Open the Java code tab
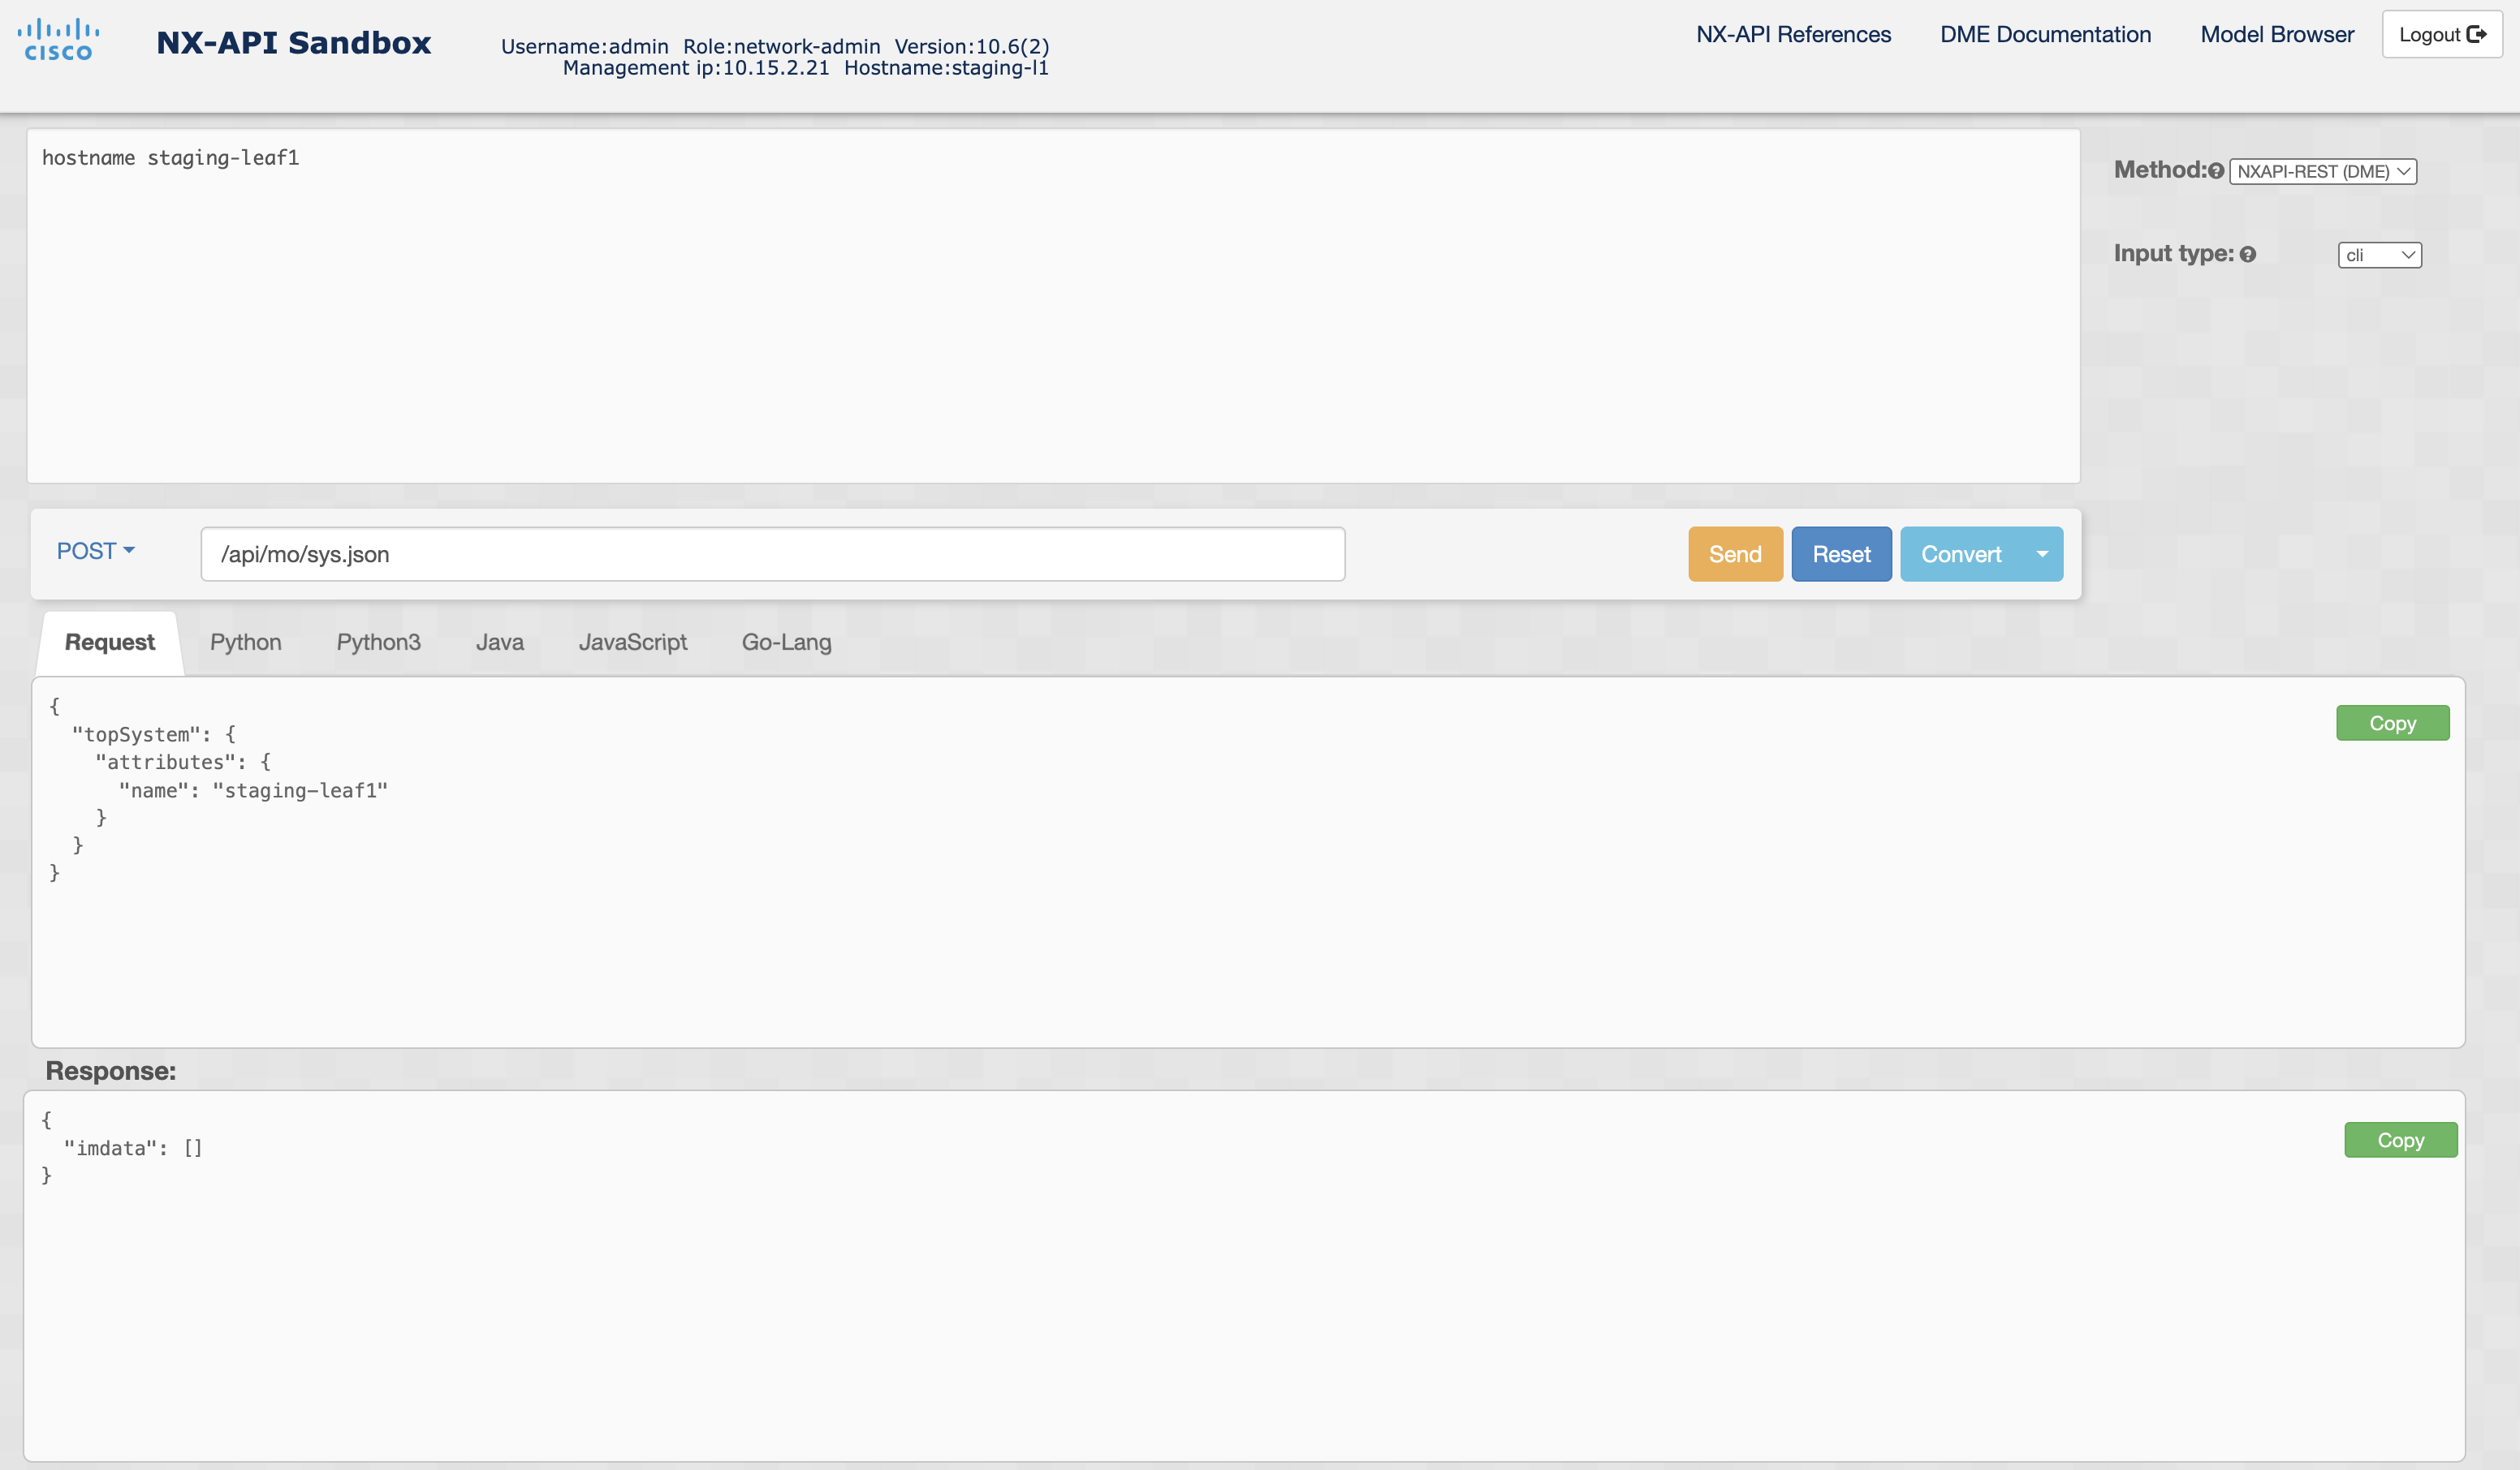The width and height of the screenshot is (2520, 1470). 499,643
